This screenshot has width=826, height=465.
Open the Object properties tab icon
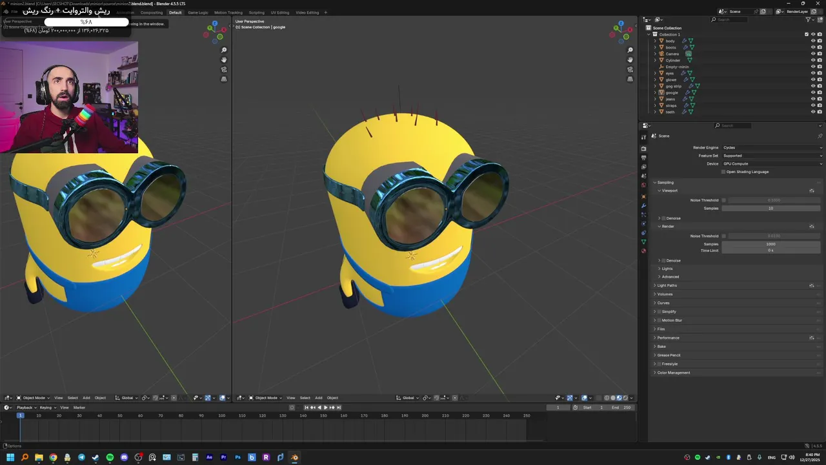643,196
